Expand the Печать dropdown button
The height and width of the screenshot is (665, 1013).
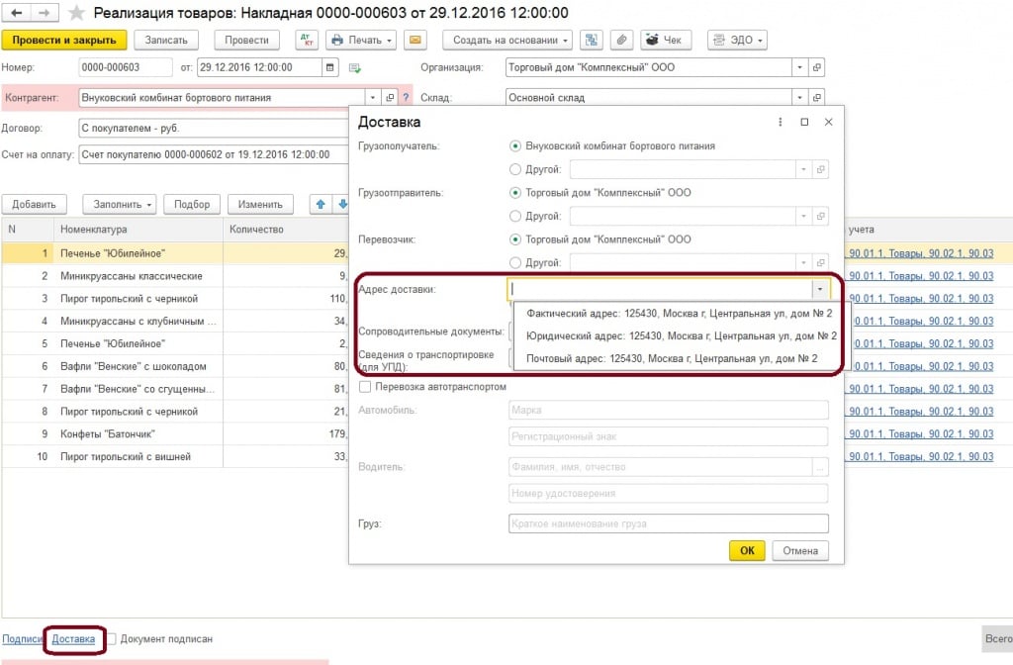click(361, 41)
